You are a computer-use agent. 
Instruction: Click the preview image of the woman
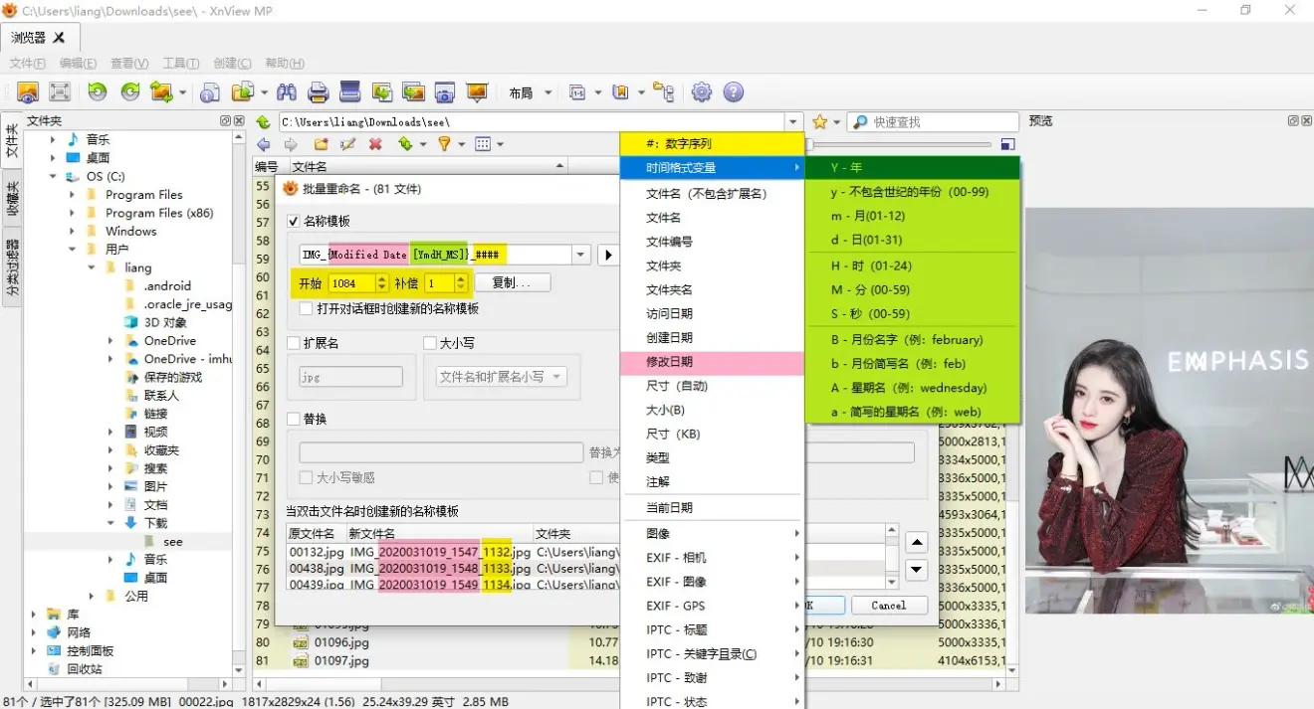pos(1169,410)
